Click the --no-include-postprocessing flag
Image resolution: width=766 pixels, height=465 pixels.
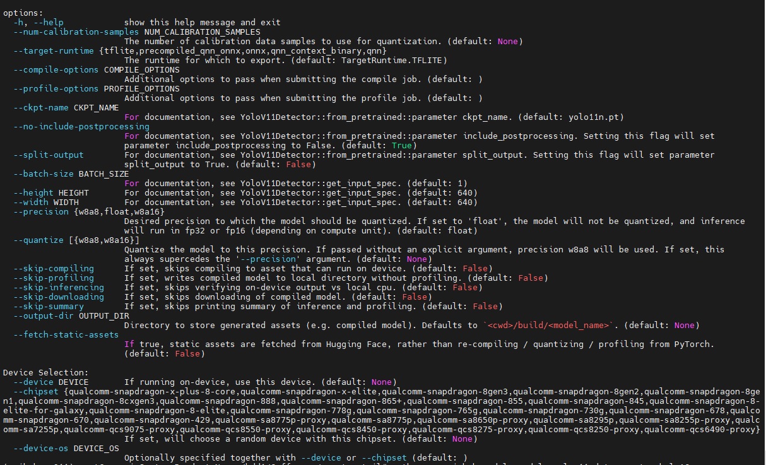[x=81, y=126]
